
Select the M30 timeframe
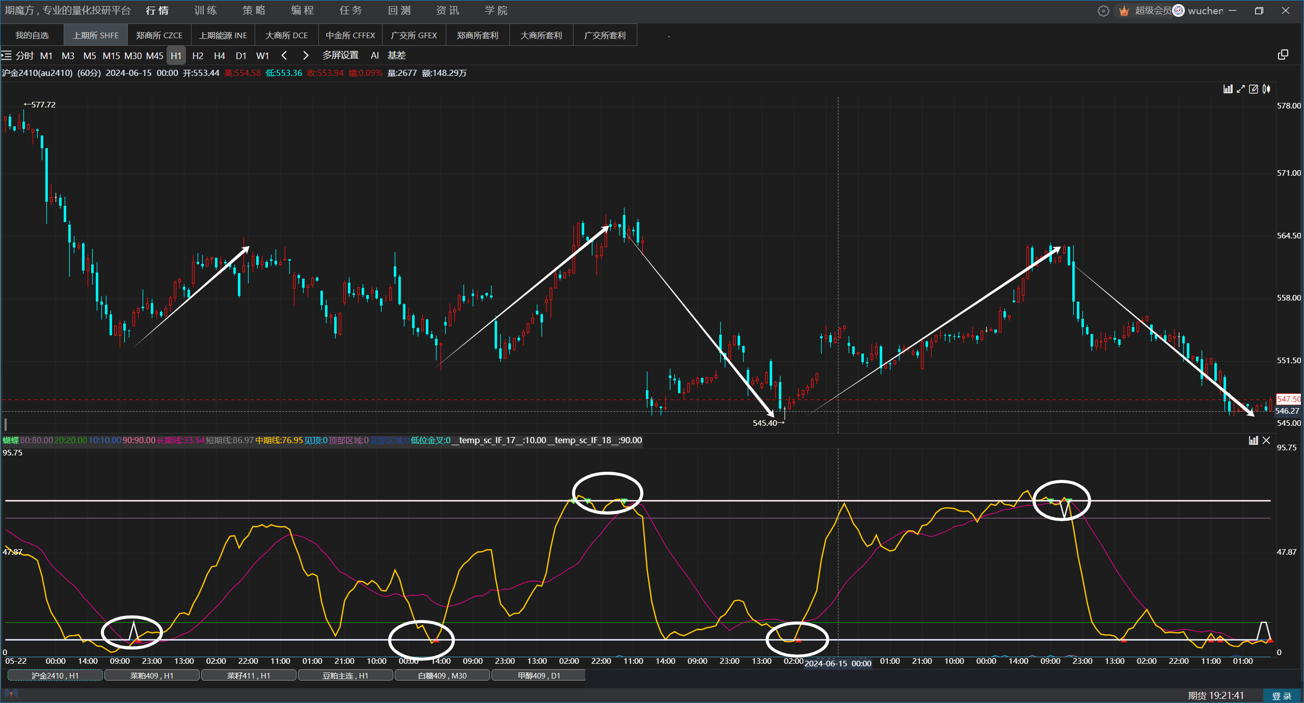pos(133,56)
